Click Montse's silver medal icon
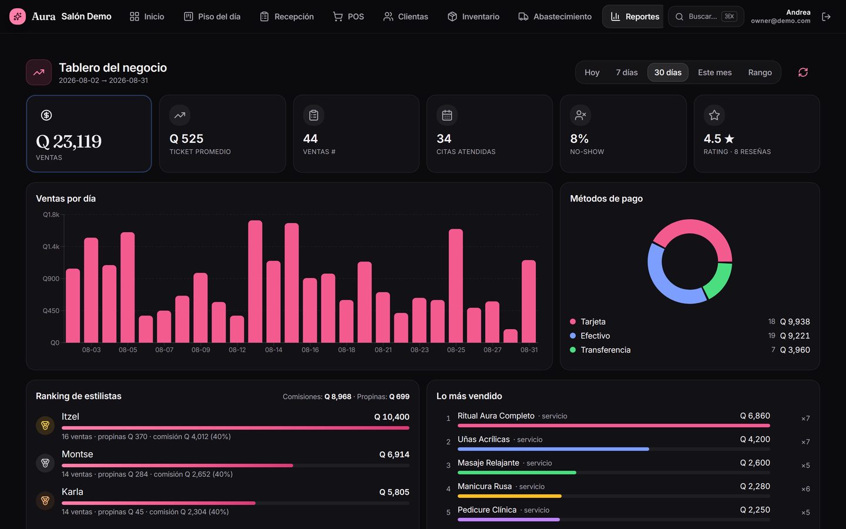 [x=45, y=463]
